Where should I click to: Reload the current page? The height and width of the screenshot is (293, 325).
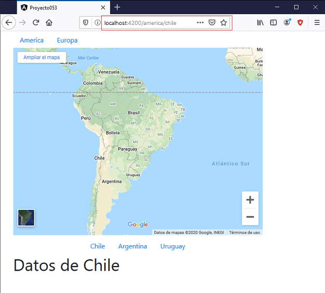[36, 22]
